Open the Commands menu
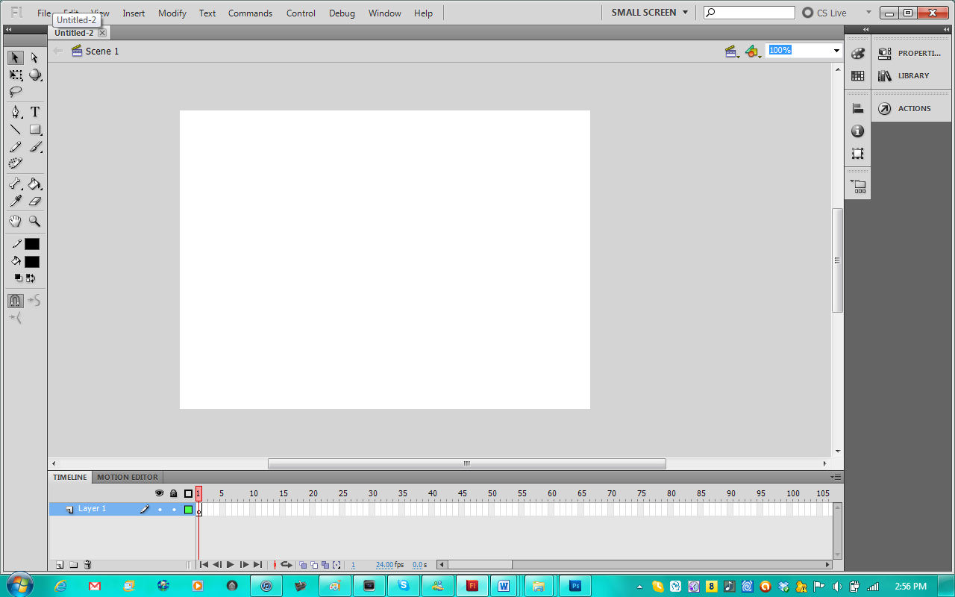This screenshot has height=597, width=955. pyautogui.click(x=251, y=13)
